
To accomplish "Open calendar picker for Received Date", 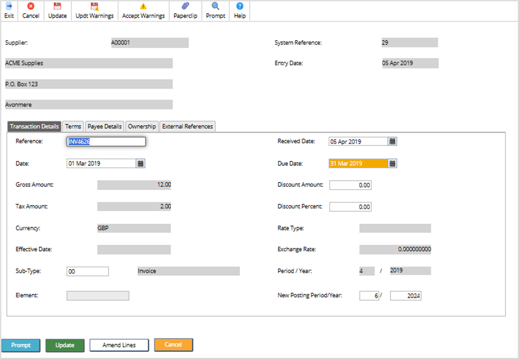I will (x=392, y=142).
